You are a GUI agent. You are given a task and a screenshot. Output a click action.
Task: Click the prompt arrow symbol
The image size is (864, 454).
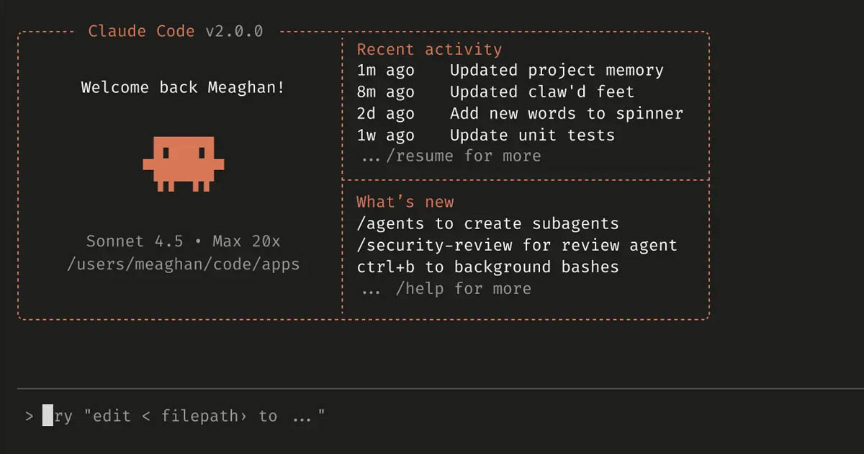[29, 415]
